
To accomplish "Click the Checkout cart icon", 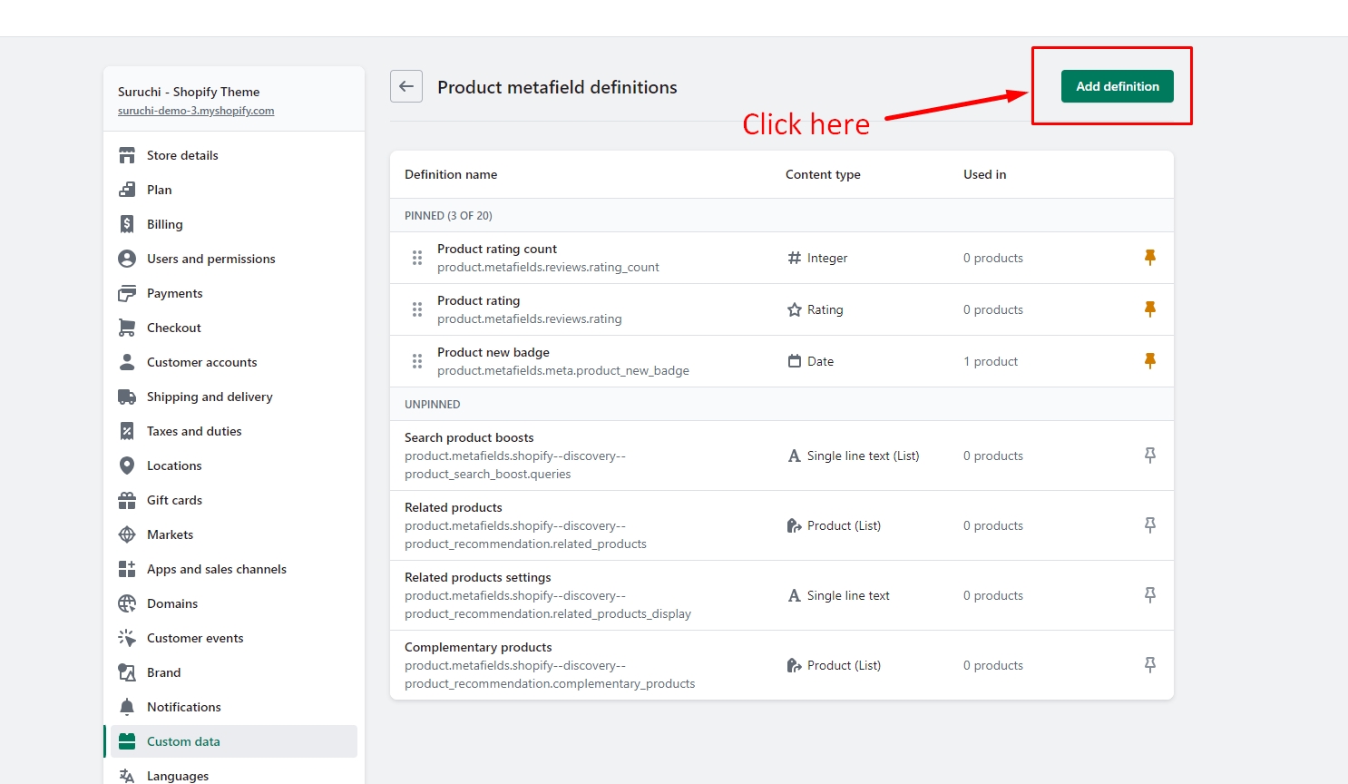I will (127, 328).
